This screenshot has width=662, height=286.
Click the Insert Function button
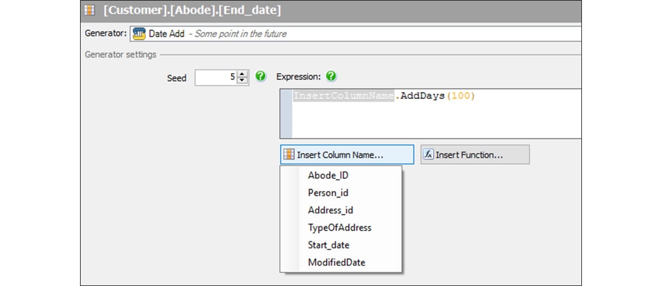click(x=475, y=155)
